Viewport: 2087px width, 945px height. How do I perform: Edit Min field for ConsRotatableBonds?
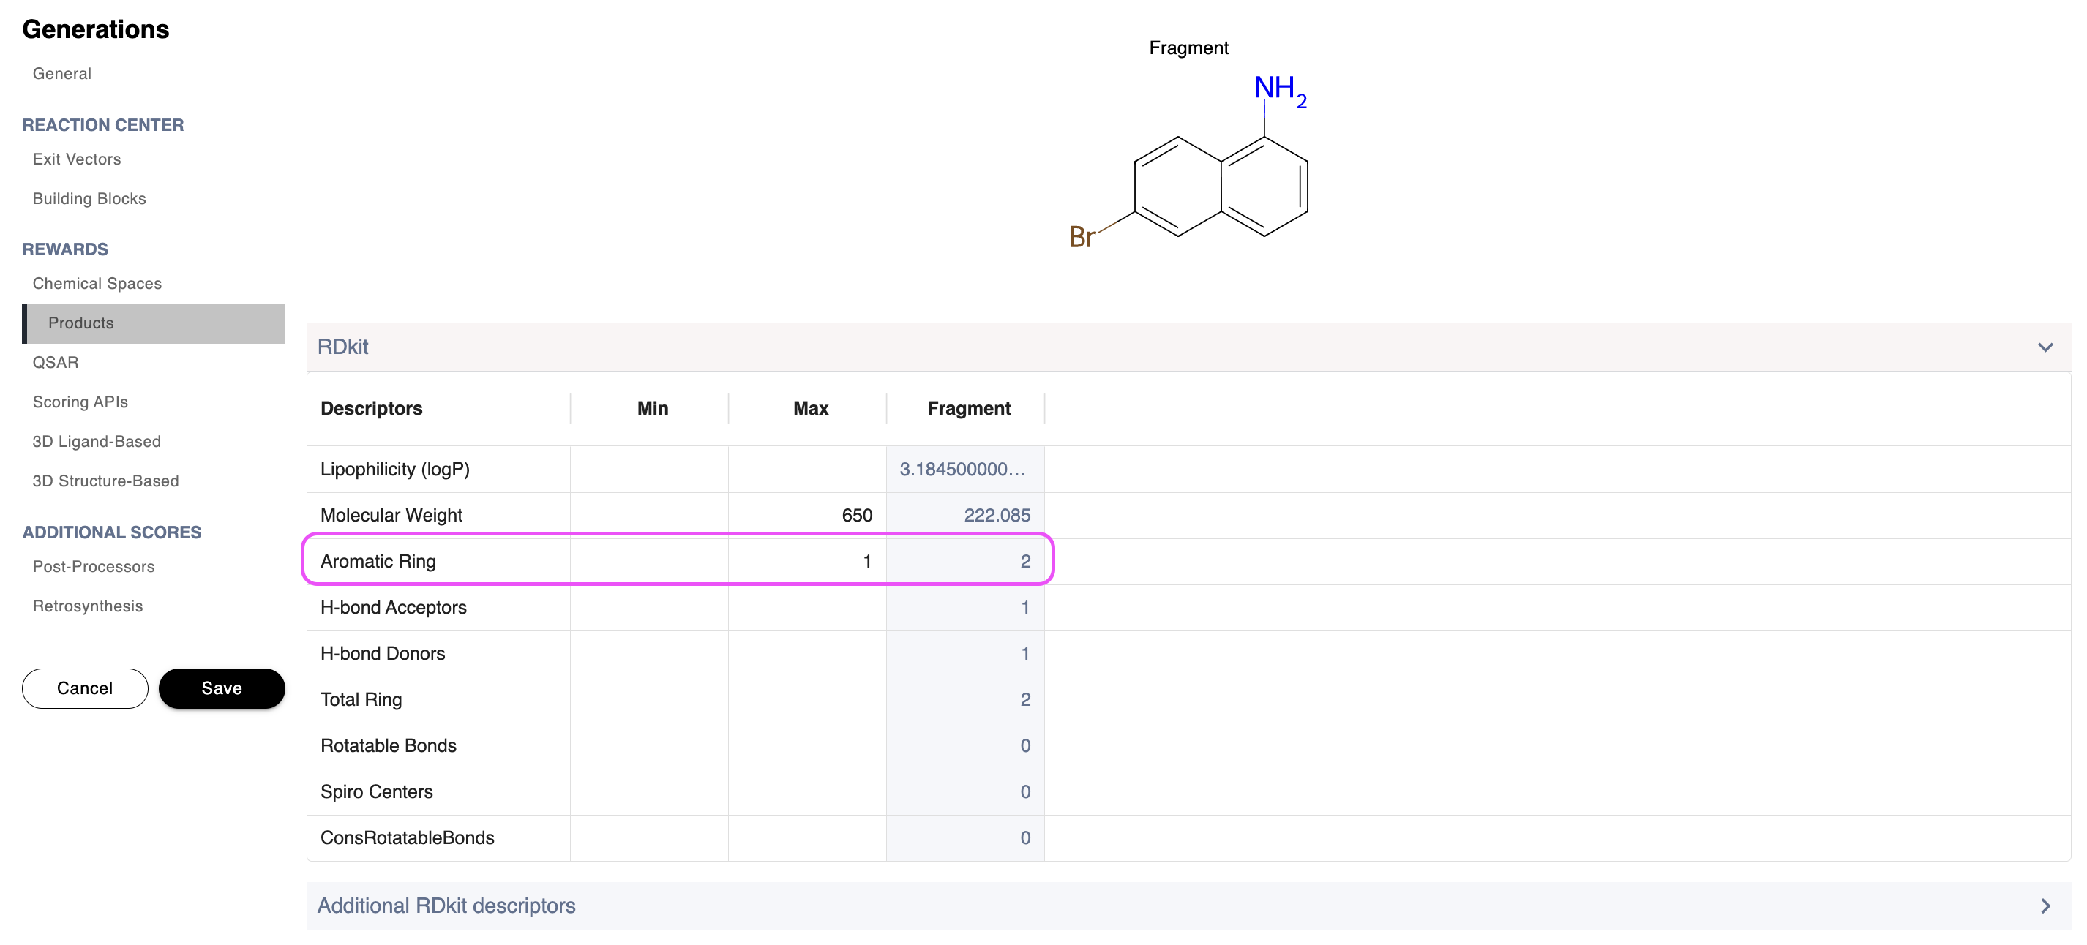tap(650, 839)
